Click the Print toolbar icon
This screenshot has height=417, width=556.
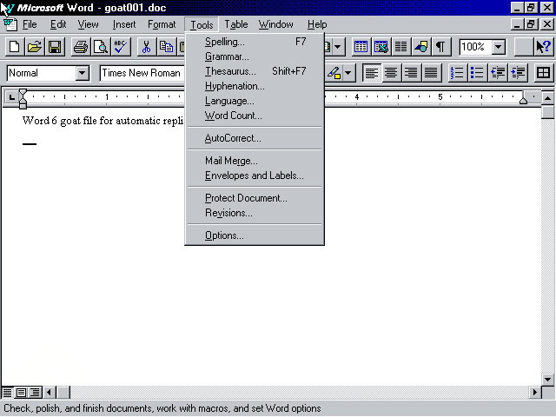coord(81,47)
